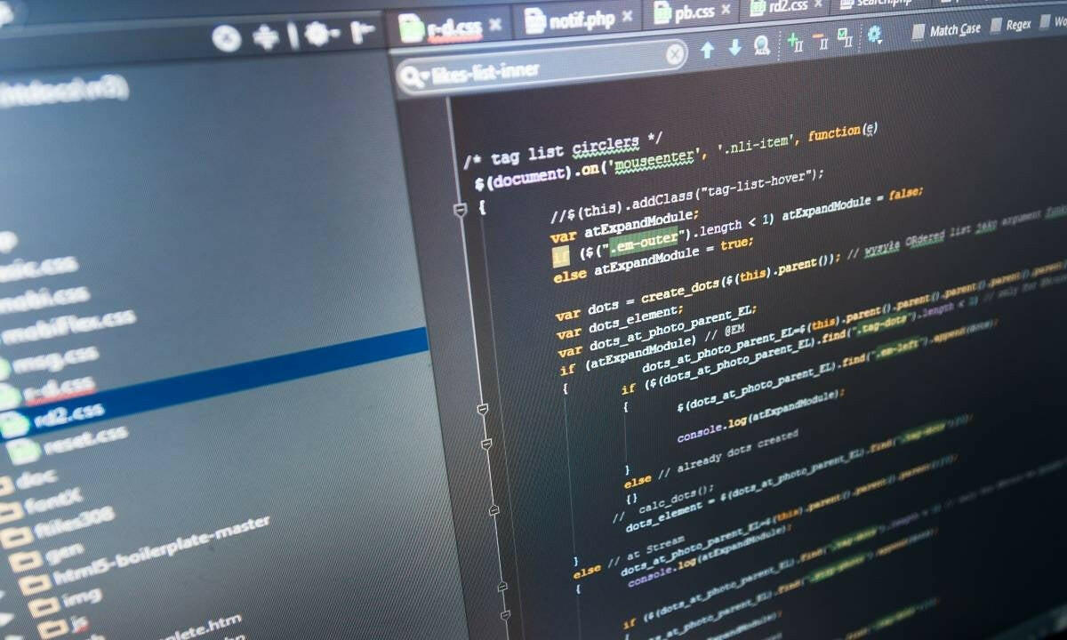
Task: Add selection for next occurrence icon
Action: point(794,42)
